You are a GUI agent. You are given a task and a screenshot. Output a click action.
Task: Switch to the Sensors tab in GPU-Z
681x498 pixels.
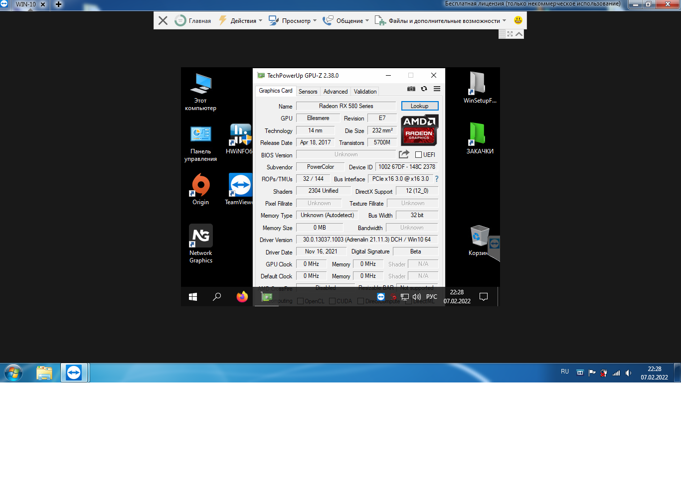point(308,92)
